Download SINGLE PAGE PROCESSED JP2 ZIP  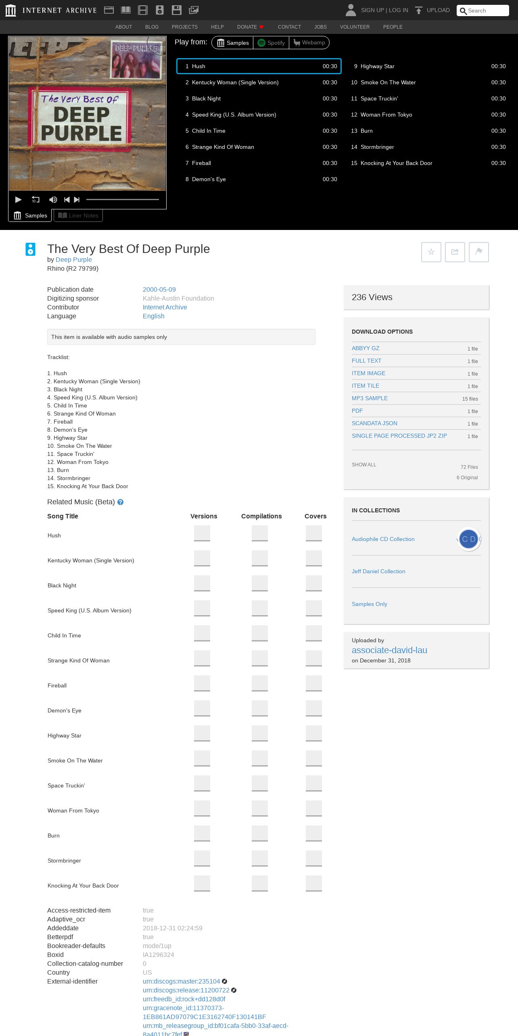[399, 436]
